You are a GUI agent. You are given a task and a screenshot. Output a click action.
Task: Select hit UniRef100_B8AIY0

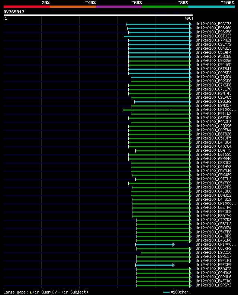tap(213, 216)
